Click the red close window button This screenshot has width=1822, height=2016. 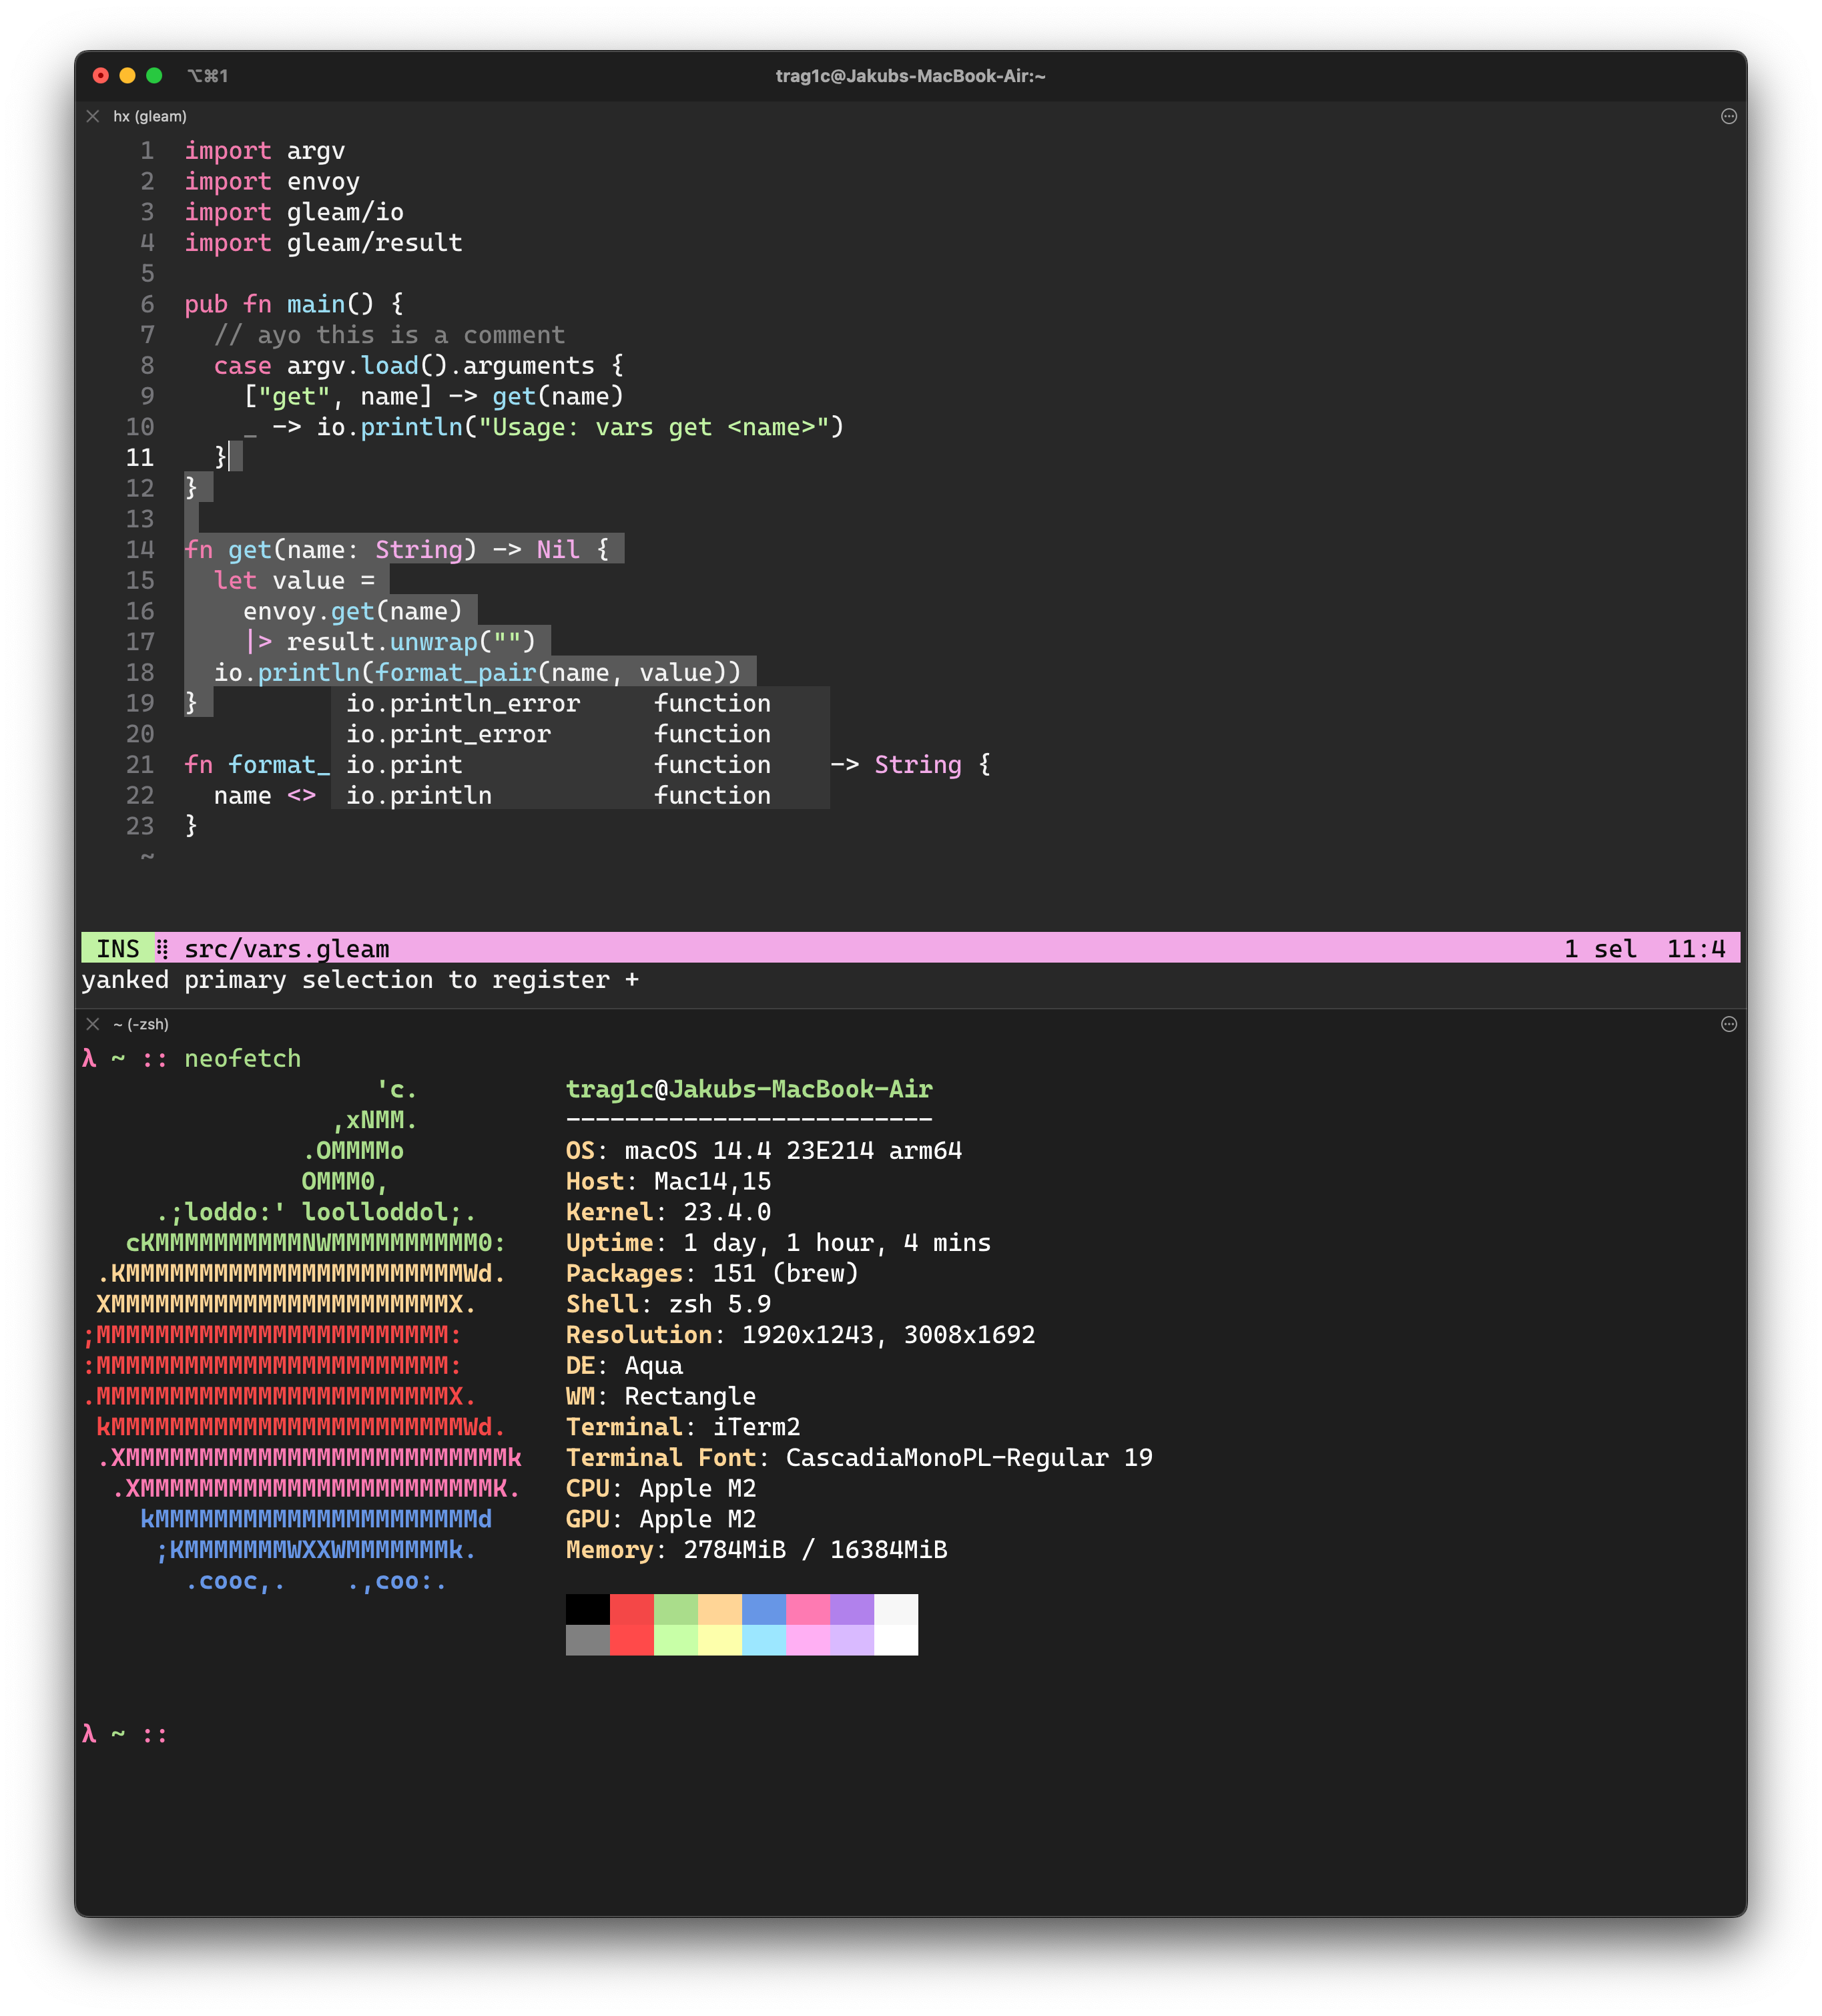100,75
